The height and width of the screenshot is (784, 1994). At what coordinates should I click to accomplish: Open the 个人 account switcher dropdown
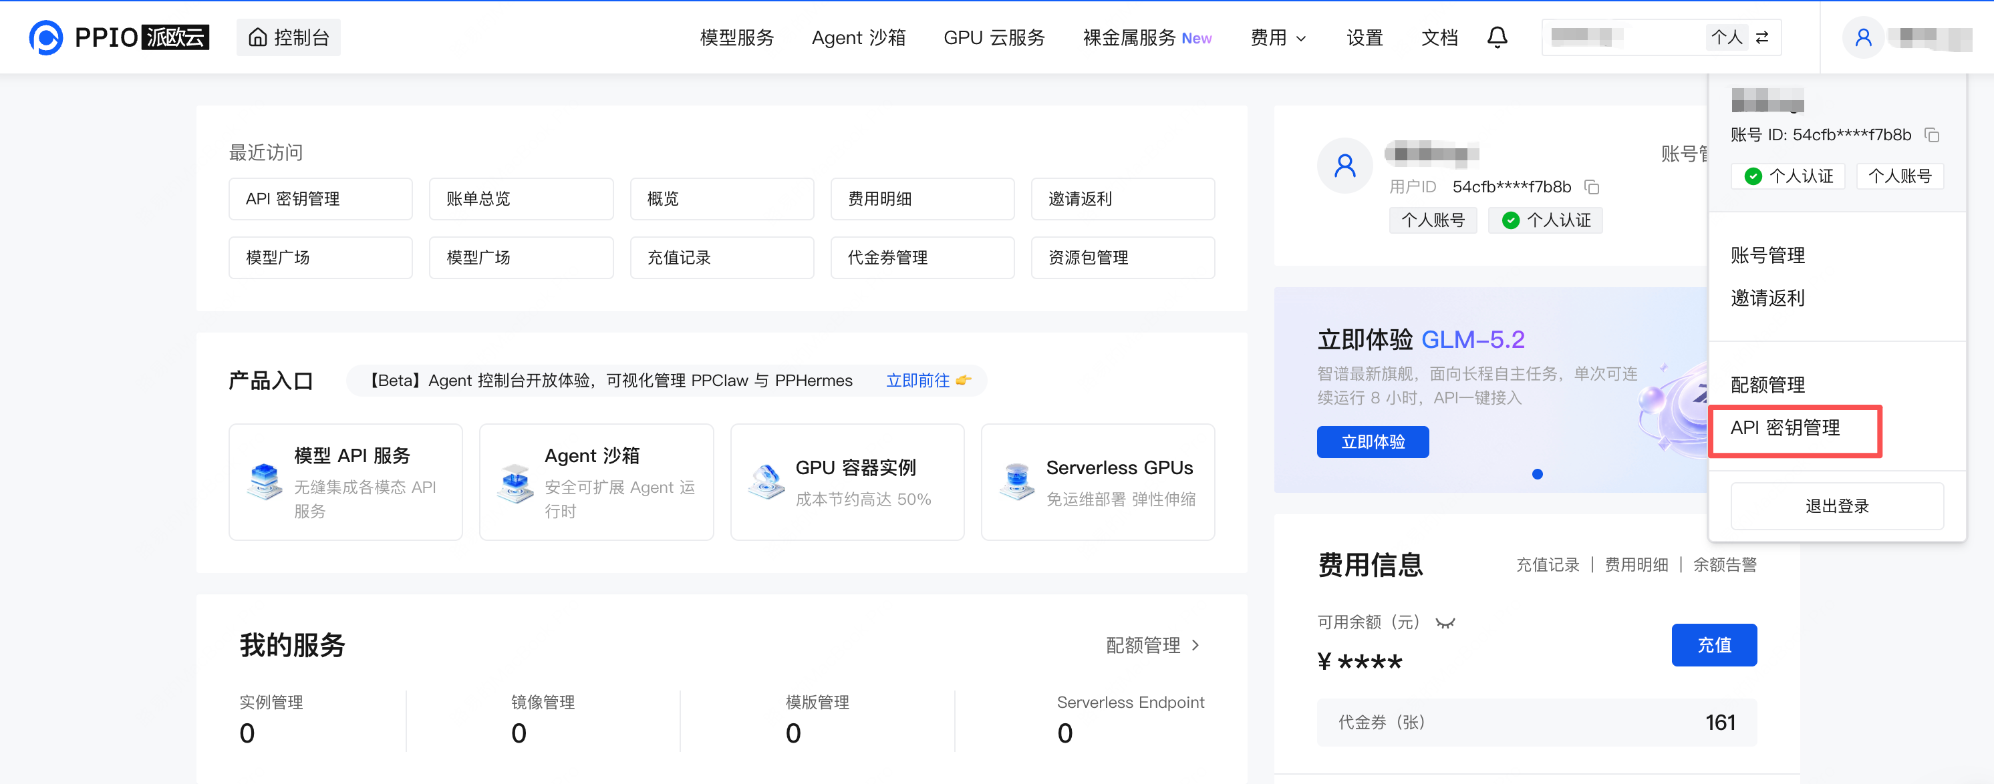click(x=1661, y=37)
